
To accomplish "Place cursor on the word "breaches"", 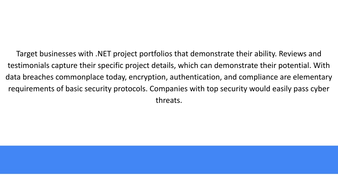I will click(x=38, y=77).
